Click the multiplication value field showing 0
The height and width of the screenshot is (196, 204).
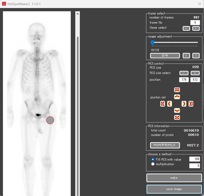[194, 166]
